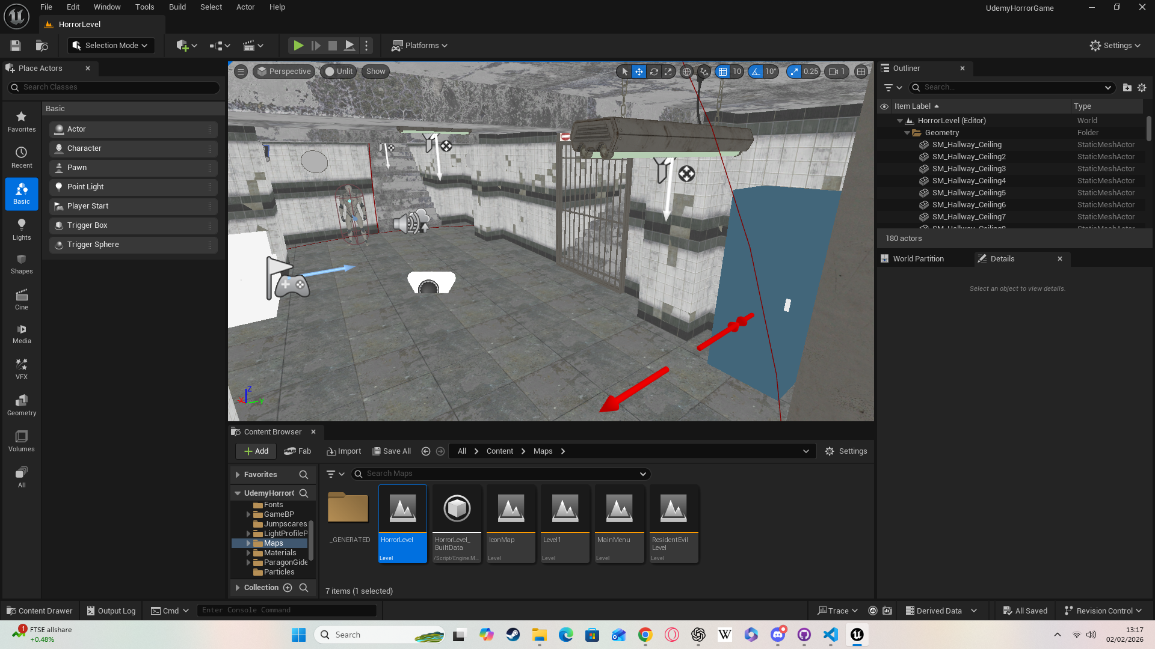
Task: Toggle the Outliner visibility eye column
Action: coord(884,106)
